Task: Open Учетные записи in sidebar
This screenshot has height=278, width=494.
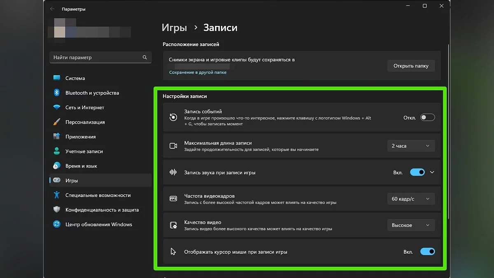Action: (84, 152)
